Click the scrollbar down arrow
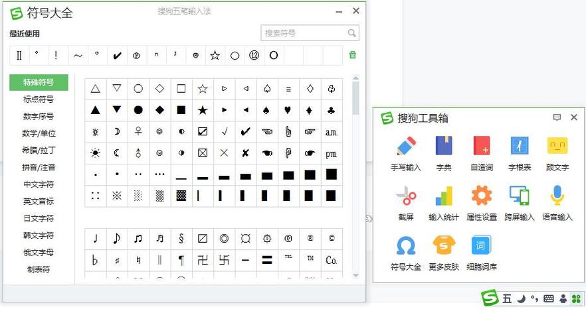The image size is (586, 315). (x=356, y=275)
